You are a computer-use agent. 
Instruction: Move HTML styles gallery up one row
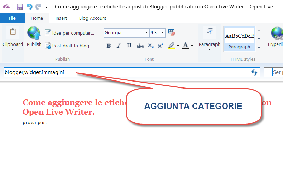[x=259, y=30]
